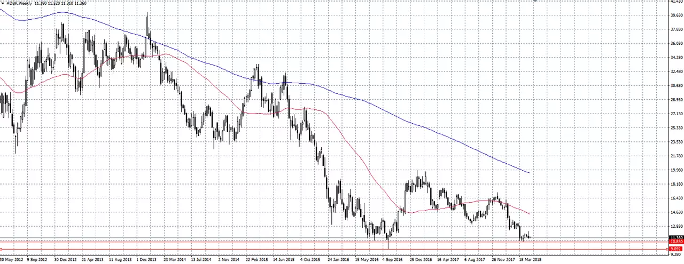Viewport: 684px width, 264px height.
Task: Select the red horizontal line at 10.830
Action: point(335,242)
